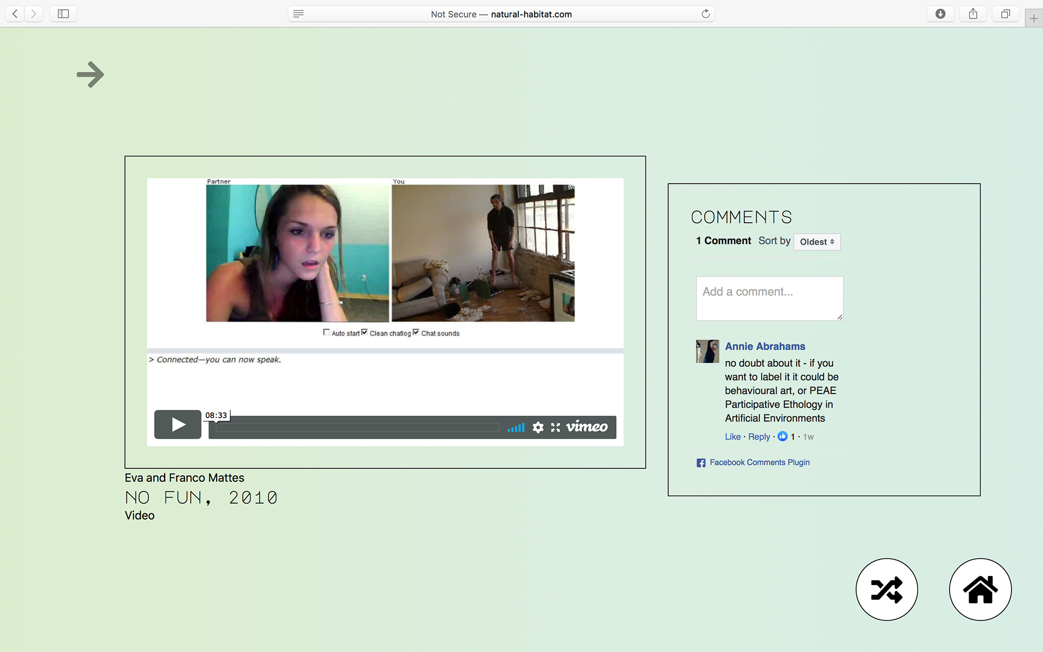Go to the home page button
The width and height of the screenshot is (1043, 652).
pos(980,590)
